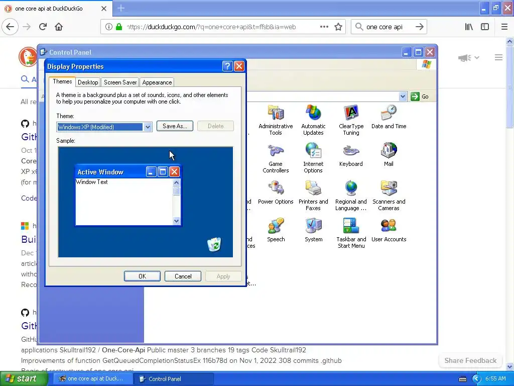Switch to the Themes tab
Image resolution: width=514 pixels, height=386 pixels.
point(62,81)
